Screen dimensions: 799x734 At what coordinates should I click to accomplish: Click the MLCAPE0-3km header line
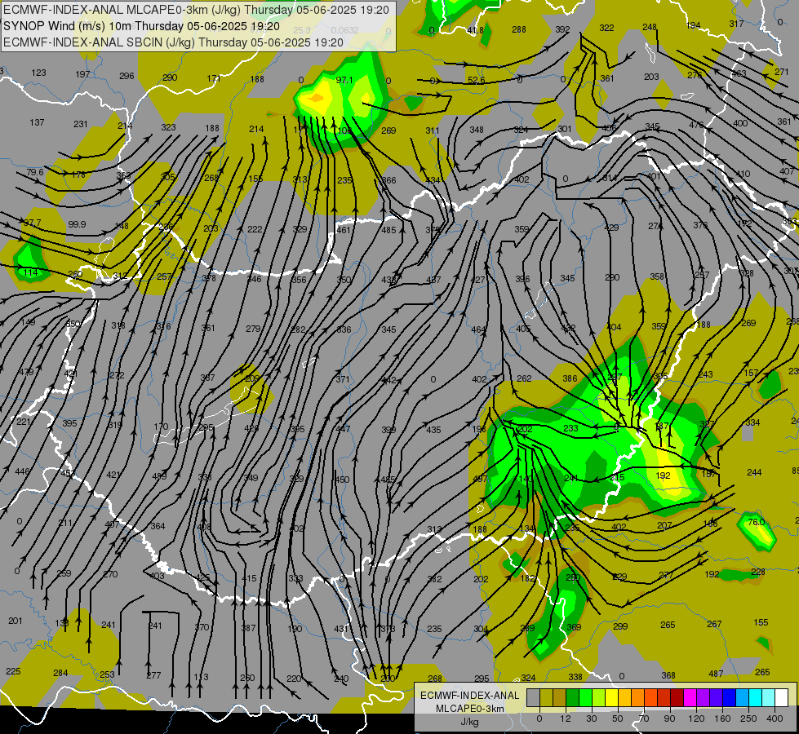[196, 10]
